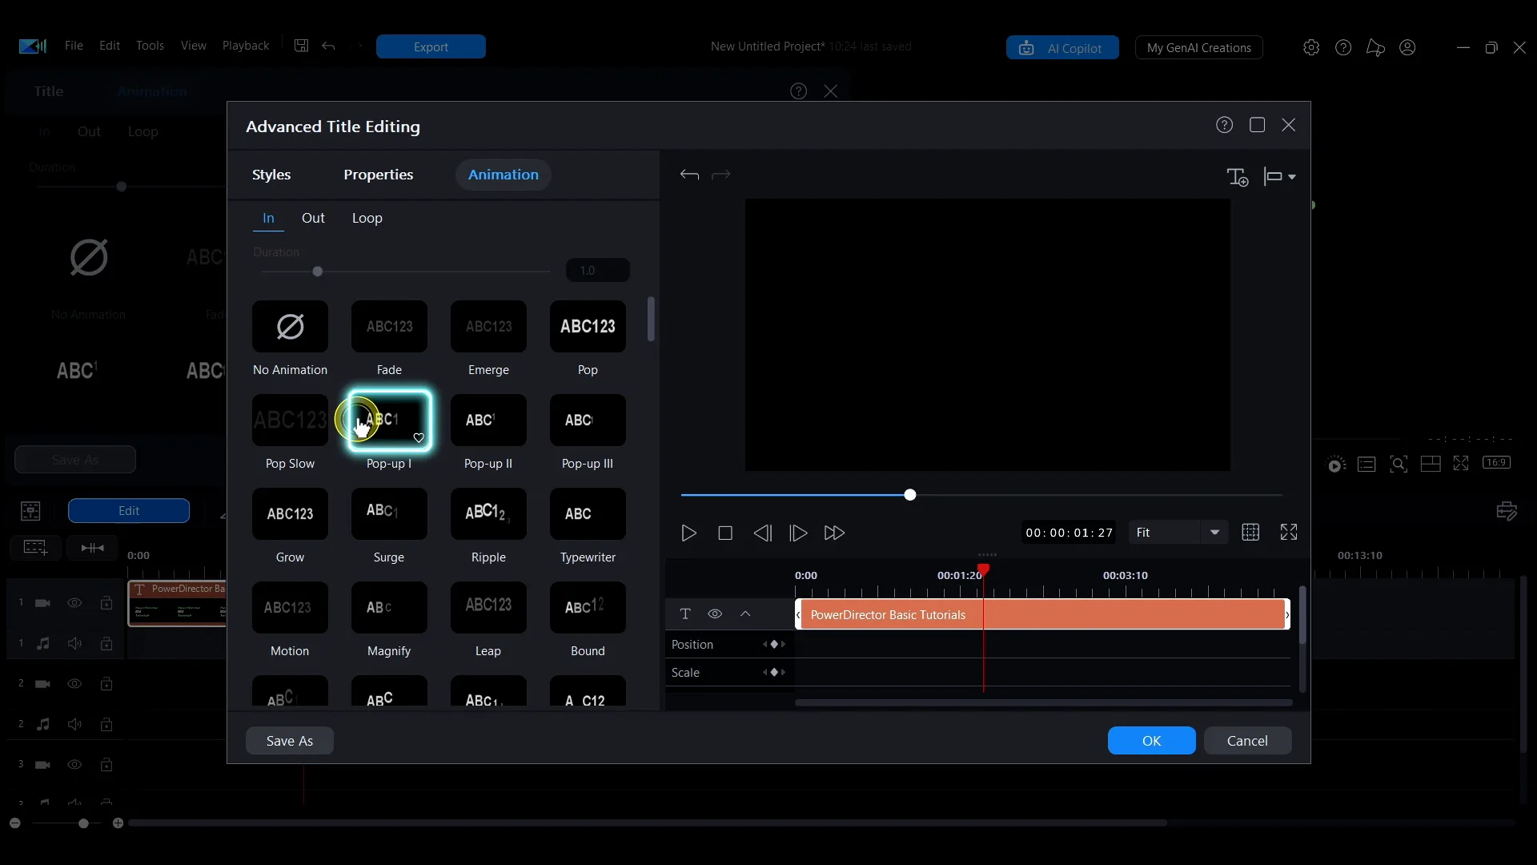Choose the No Animation preset

(290, 327)
